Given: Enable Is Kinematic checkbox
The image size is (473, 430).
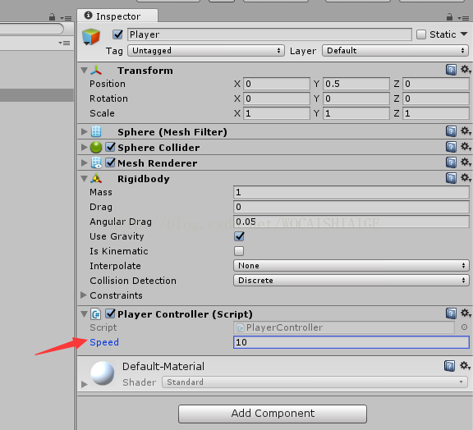Looking at the screenshot, I should 239,251.
